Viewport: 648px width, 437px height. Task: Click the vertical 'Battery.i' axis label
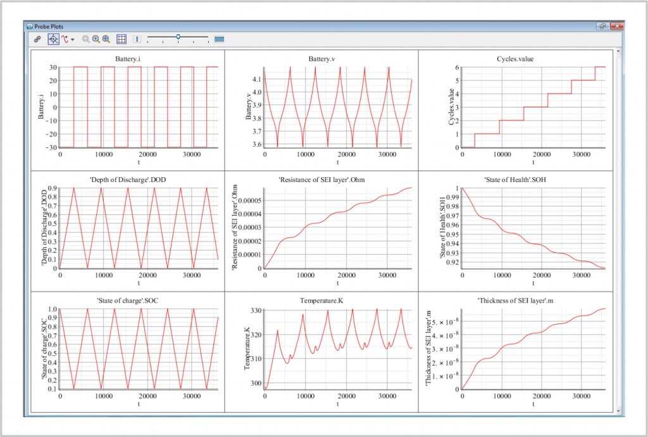pyautogui.click(x=41, y=107)
